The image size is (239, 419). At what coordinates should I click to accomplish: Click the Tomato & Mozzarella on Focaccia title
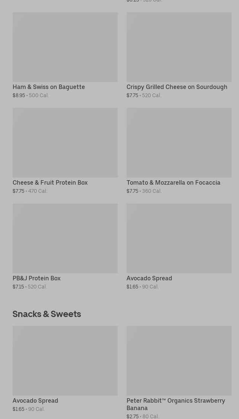(173, 183)
